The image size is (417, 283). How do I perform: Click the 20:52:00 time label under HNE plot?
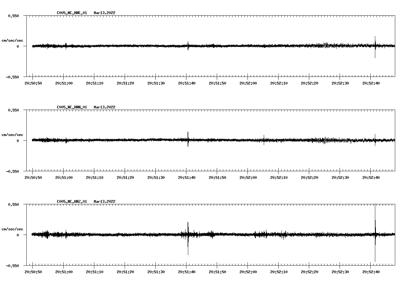pyautogui.click(x=248, y=83)
